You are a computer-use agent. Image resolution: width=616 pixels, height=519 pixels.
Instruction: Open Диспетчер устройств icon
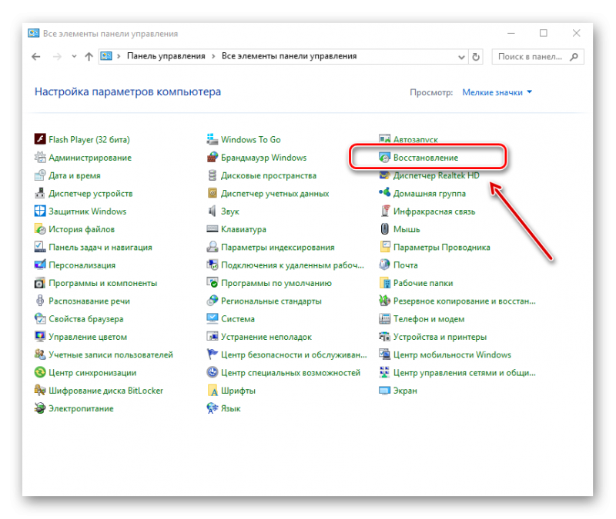pos(40,193)
